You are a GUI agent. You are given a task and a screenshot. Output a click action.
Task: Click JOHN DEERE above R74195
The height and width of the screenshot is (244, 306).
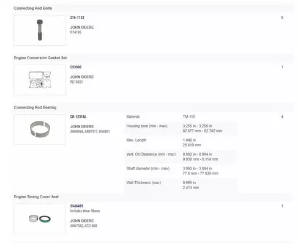point(82,27)
